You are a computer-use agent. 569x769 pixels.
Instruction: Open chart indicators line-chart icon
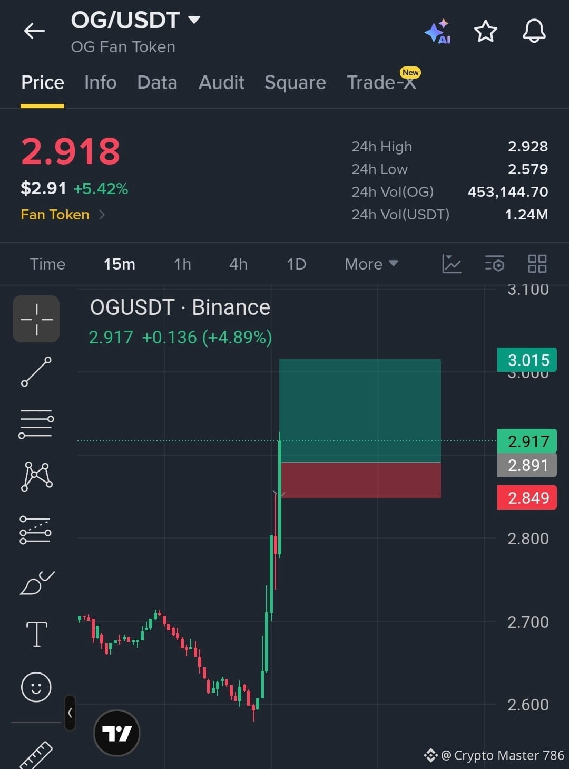452,264
